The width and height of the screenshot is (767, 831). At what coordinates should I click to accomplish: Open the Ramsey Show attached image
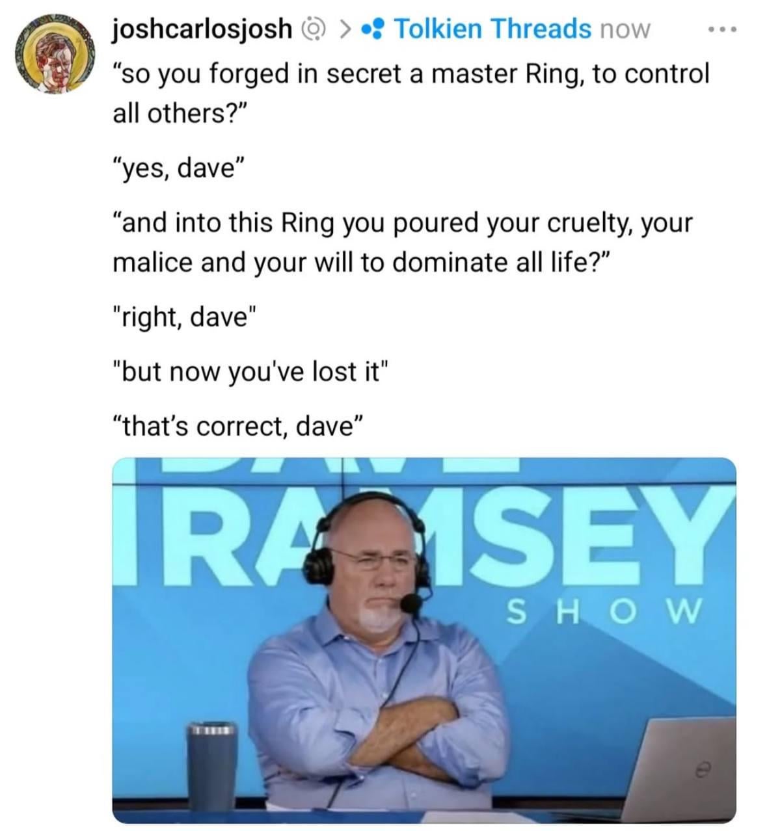pos(424,640)
